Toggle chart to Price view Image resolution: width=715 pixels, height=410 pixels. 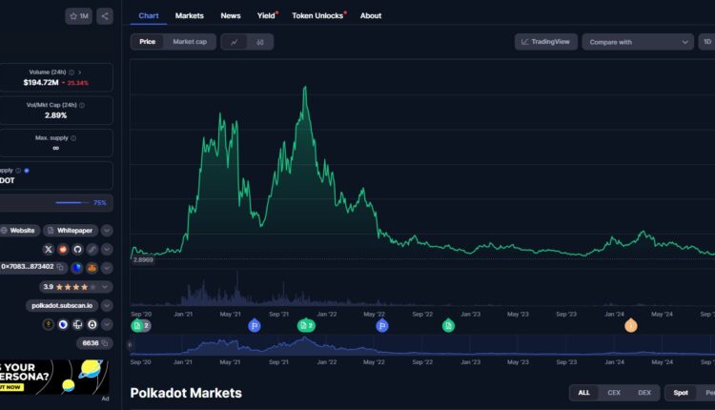click(x=148, y=42)
